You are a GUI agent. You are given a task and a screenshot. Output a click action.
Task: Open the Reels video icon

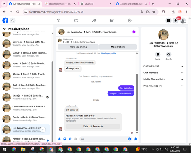click(76, 20)
